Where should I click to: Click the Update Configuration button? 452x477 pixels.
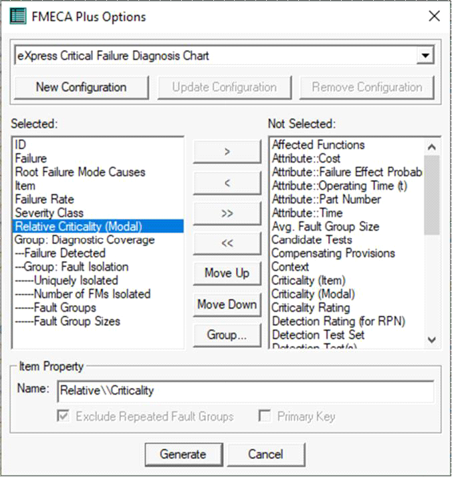224,88
